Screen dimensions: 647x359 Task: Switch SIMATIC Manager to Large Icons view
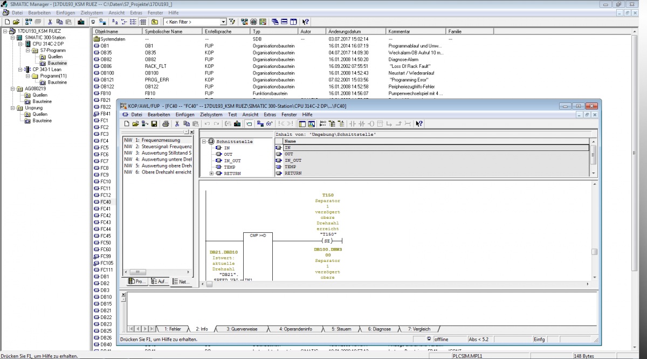[x=115, y=22]
